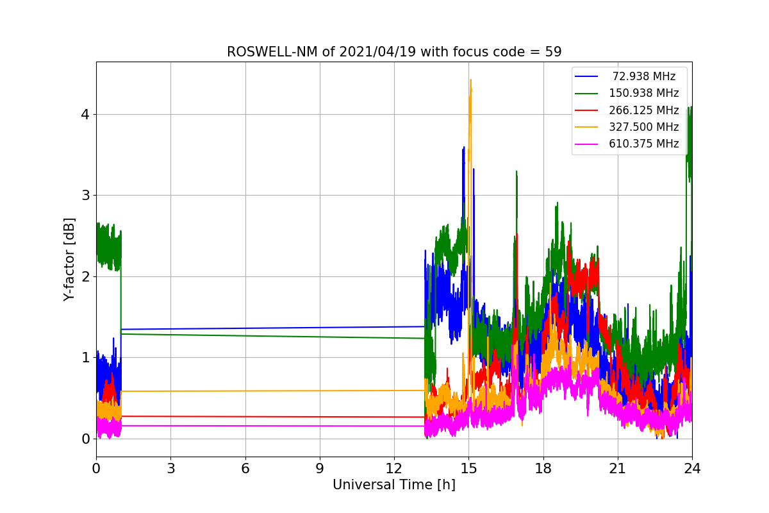Click x-axis tick label 15
Screen dimensions: 769x513
[468, 469]
